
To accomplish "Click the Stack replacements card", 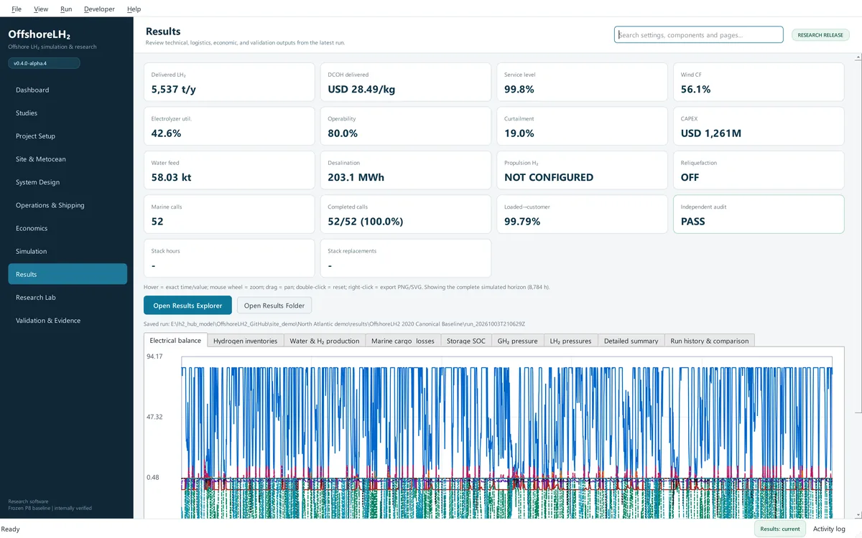I will (x=405, y=258).
